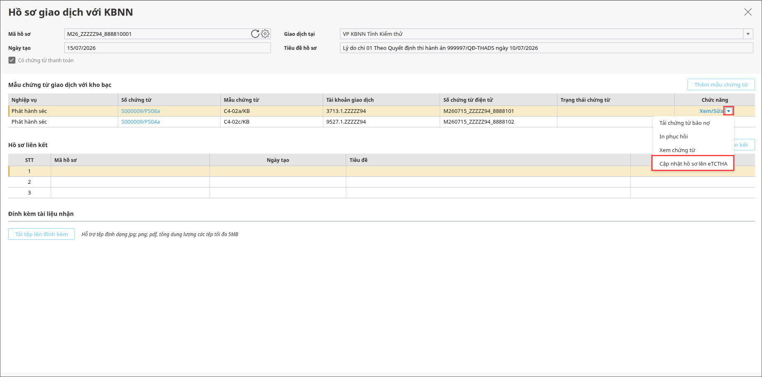Image resolution: width=762 pixels, height=377 pixels.
Task: Click the Mẫu chứng từ column header
Action: tap(272, 100)
